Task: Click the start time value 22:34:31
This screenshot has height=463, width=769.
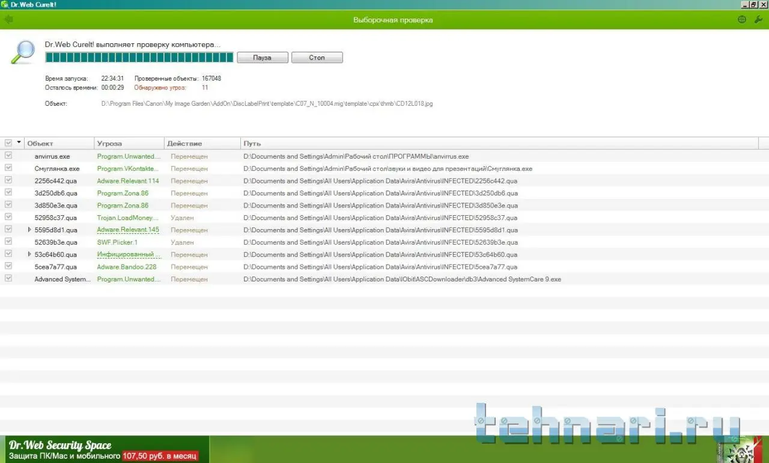Action: tap(112, 79)
